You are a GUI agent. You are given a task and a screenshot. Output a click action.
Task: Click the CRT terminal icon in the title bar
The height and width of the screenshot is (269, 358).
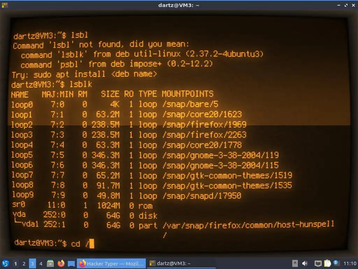5,5
